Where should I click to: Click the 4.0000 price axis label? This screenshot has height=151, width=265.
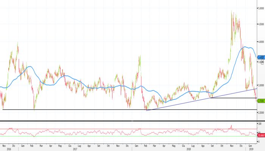point(261,42)
